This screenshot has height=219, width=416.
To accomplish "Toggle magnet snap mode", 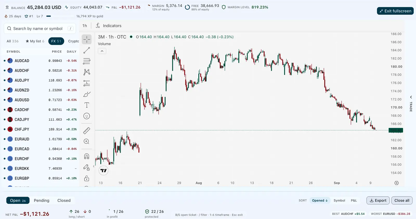I will point(87,156).
